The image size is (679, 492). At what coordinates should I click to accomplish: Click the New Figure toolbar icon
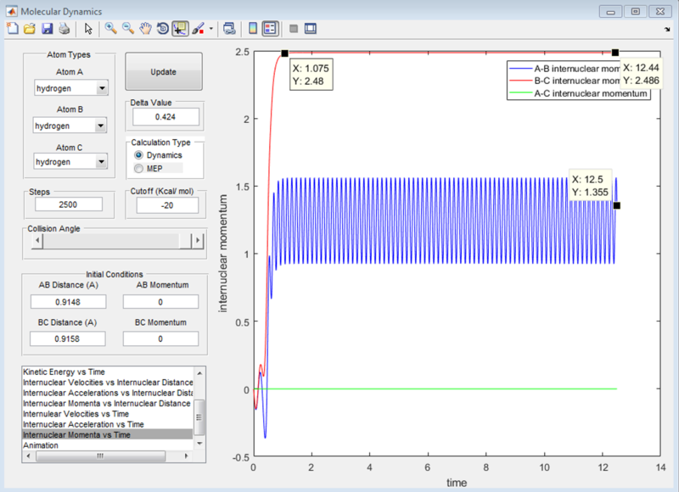tap(12, 29)
